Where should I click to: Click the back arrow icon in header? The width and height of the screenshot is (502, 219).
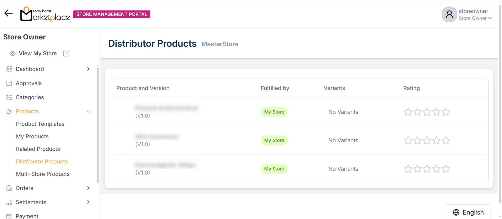(x=8, y=13)
